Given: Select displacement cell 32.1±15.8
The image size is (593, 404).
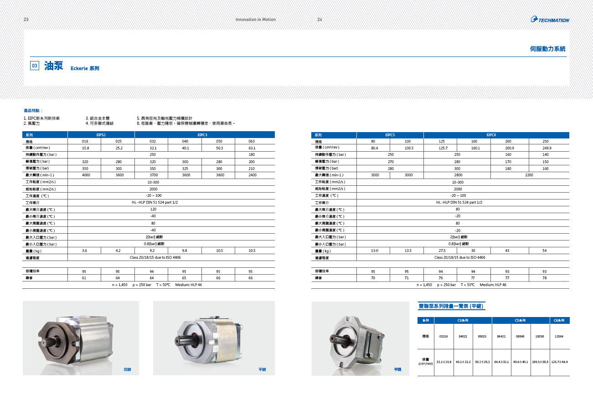Looking at the screenshot, I should 443,362.
